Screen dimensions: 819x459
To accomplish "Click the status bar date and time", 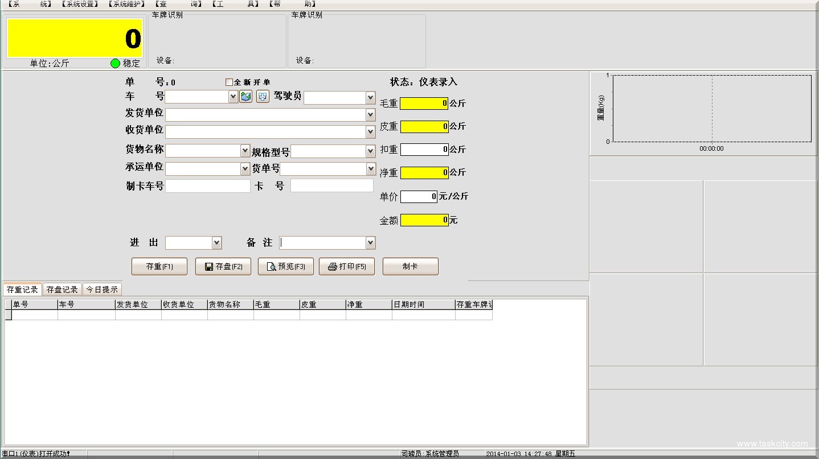I will click(531, 454).
